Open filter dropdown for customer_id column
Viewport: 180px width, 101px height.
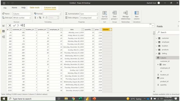click(x=24, y=29)
